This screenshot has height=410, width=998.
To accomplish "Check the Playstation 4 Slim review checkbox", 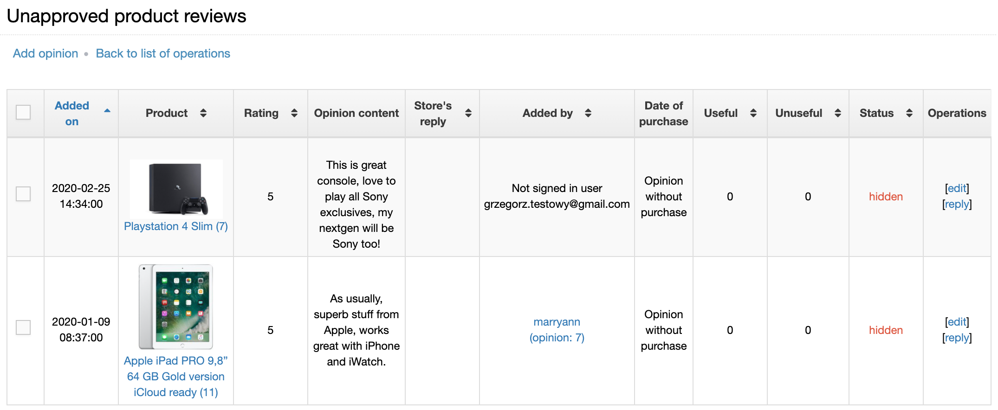I will [23, 194].
